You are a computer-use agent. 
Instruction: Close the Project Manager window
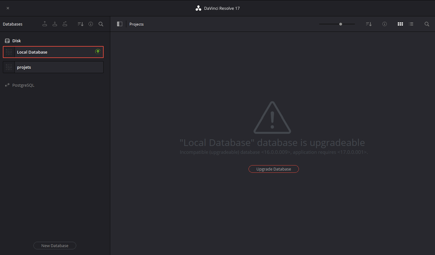tap(8, 8)
